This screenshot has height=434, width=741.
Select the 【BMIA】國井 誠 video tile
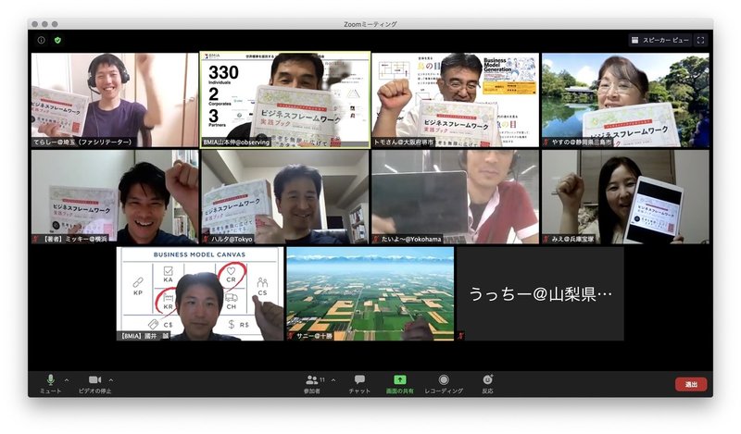(200, 293)
